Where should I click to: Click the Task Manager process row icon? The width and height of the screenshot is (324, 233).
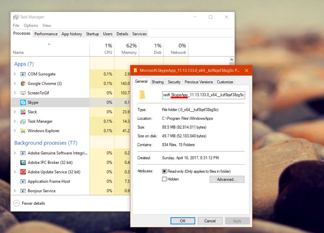point(23,121)
